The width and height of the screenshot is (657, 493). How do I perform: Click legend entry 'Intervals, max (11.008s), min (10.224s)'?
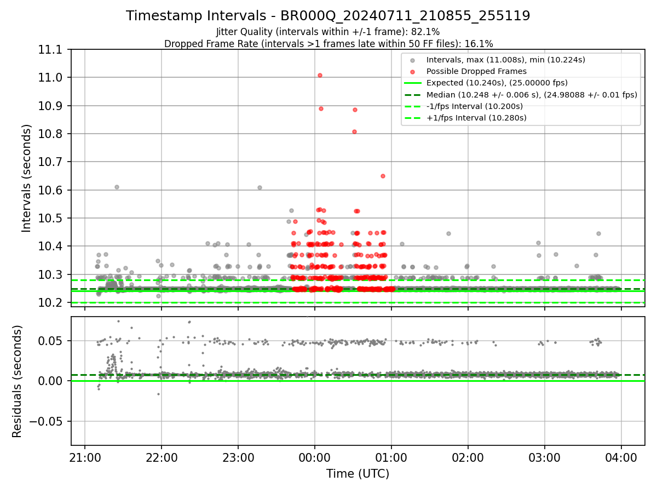506,60
